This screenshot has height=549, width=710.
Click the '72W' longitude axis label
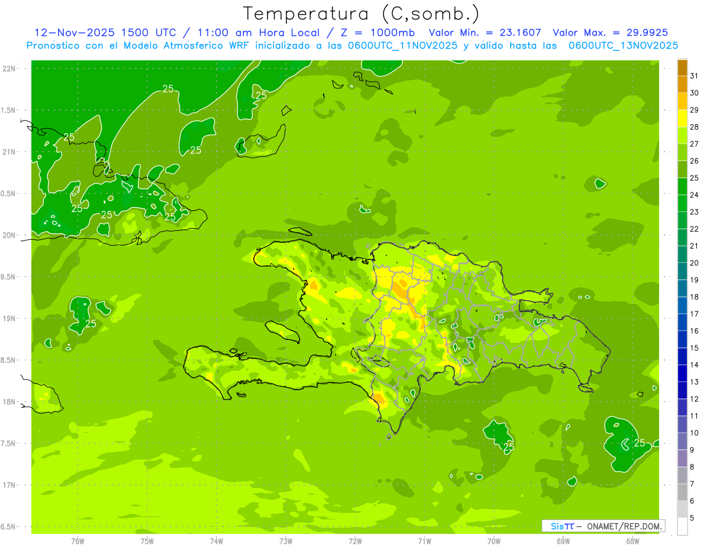pyautogui.click(x=355, y=541)
